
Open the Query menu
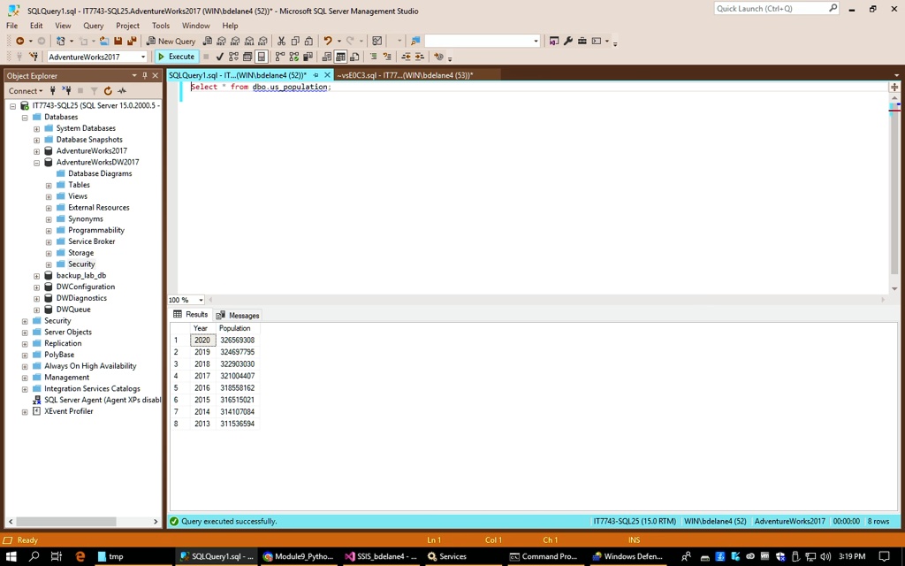coord(93,26)
